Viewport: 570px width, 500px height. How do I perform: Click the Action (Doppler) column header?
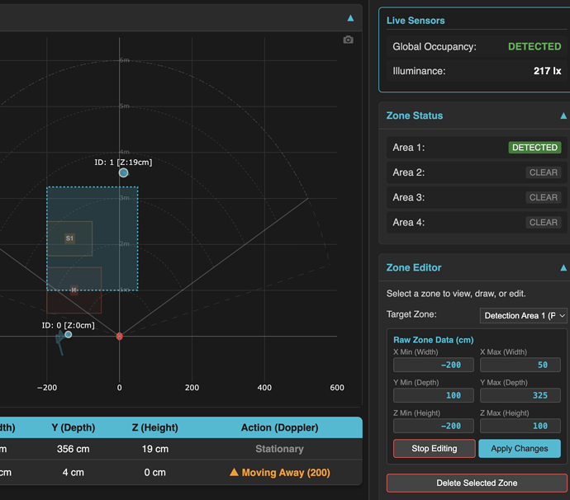pyautogui.click(x=279, y=427)
